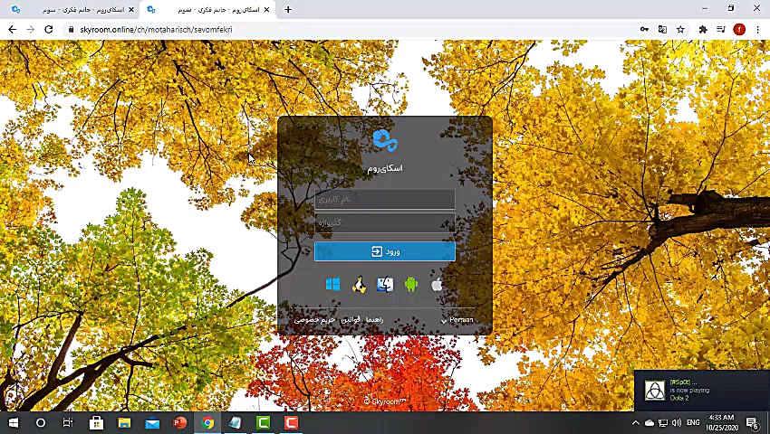
Task: Click the OneDrive cloud tray icon
Action: [x=650, y=423]
